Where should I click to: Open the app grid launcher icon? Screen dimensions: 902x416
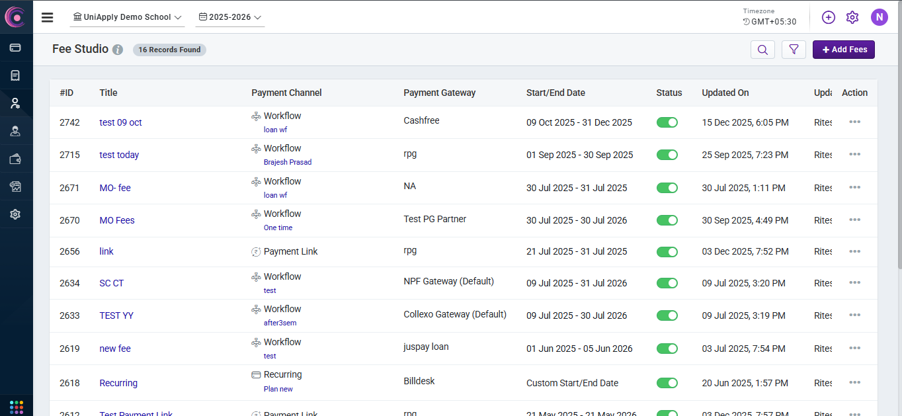17,406
